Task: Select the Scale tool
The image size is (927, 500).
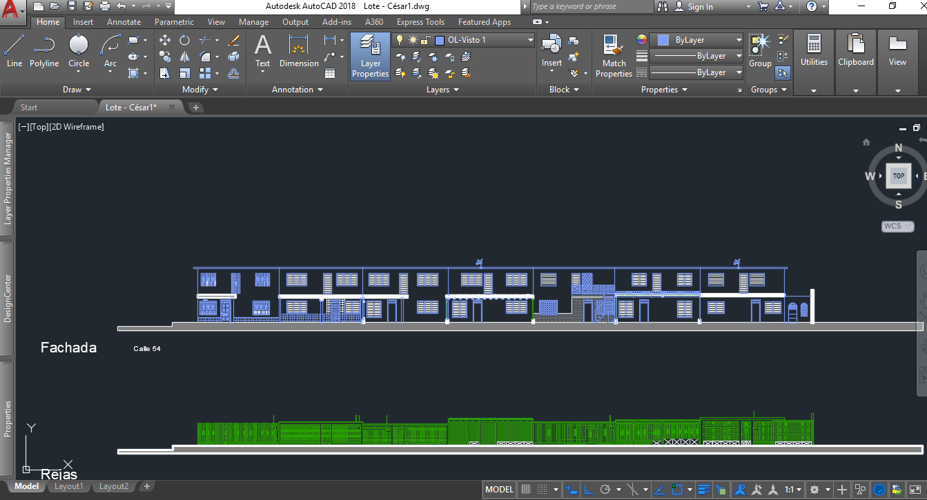Action: point(184,72)
